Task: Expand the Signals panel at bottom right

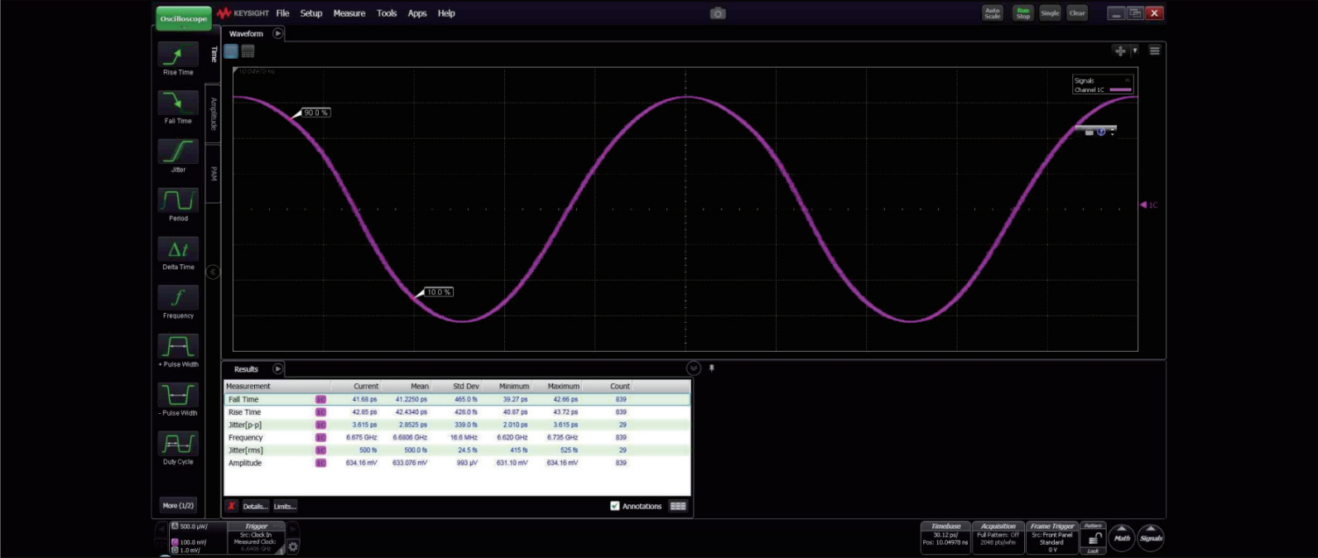Action: 1151,537
